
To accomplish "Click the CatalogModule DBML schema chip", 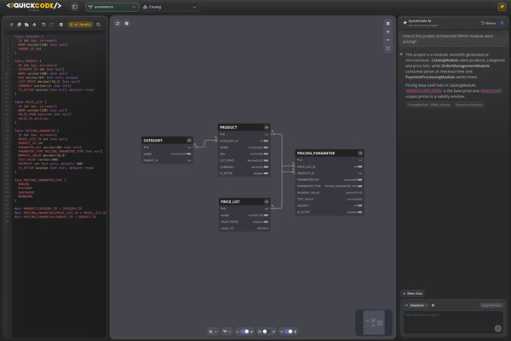I will pos(428,105).
